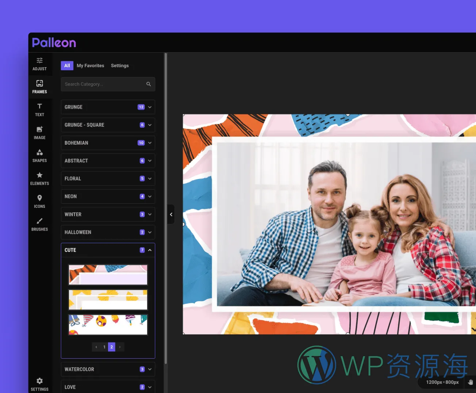
Task: Collapse the sidebar with the chevron arrow
Action: pos(171,214)
